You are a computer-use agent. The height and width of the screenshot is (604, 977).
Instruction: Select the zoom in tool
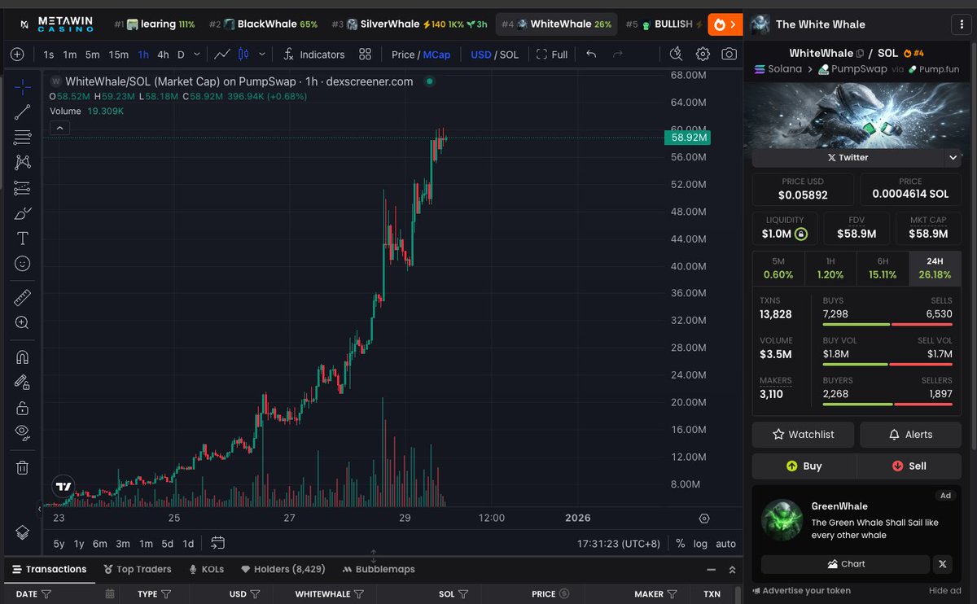tap(23, 322)
